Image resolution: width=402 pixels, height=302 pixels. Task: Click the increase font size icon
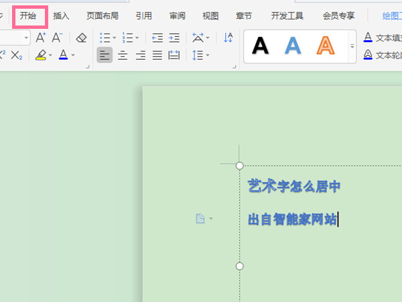[x=41, y=38]
